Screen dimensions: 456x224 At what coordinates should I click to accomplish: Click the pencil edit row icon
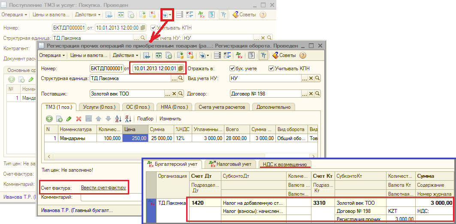[69, 119]
